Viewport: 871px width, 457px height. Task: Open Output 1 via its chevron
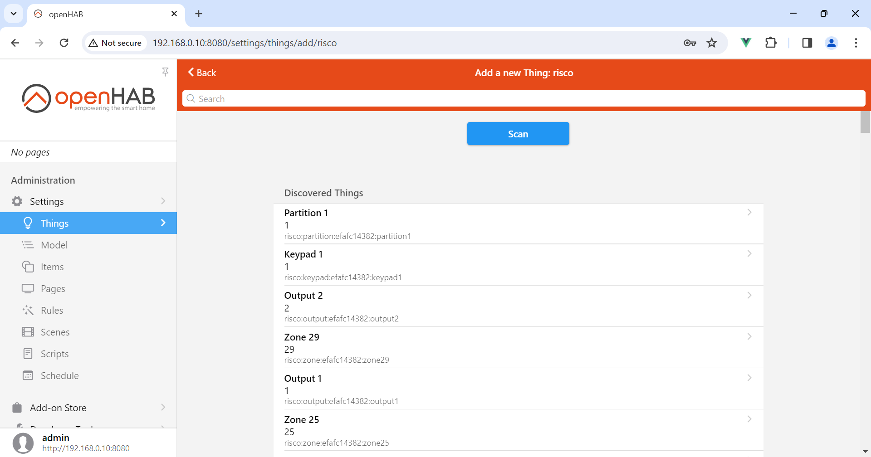coord(749,378)
